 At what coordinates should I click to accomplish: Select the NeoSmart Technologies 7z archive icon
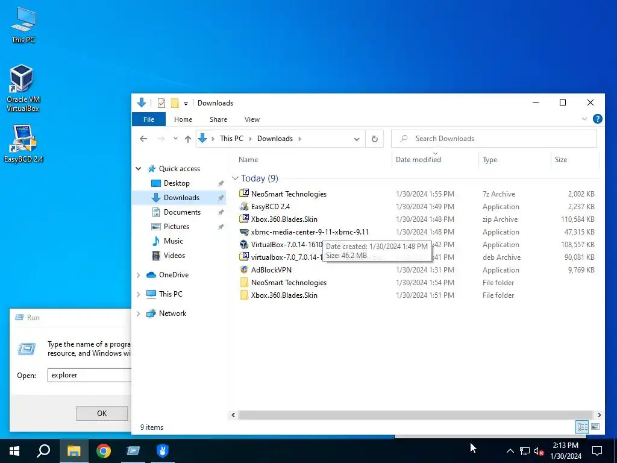244,194
